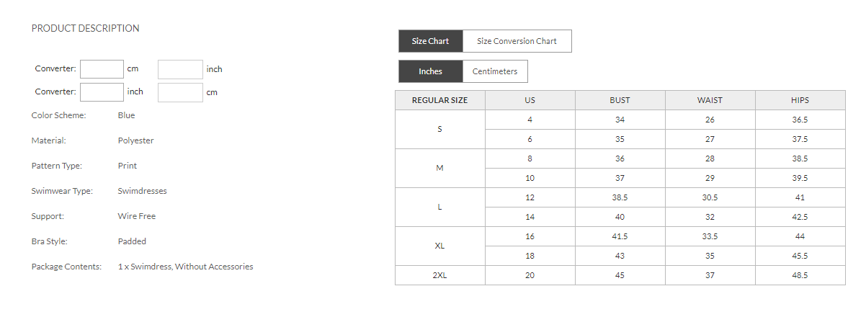Focus the inch field in the second converter row
The width and height of the screenshot is (866, 317).
tap(102, 92)
